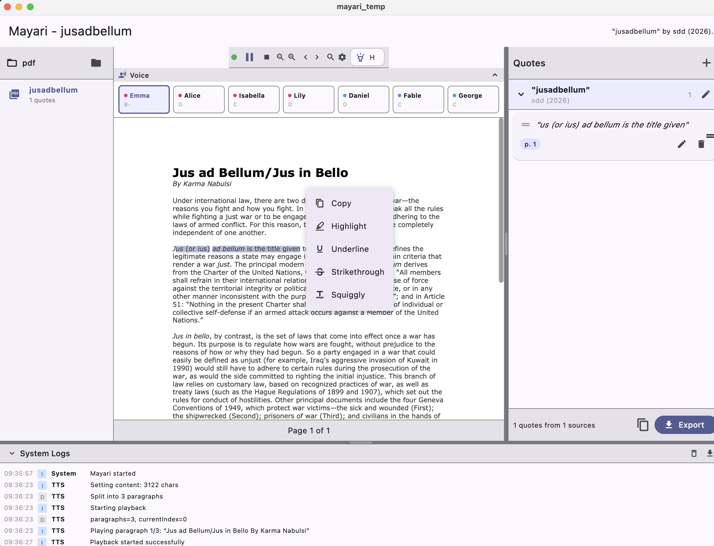Copy all quotes using clipboard icon
The width and height of the screenshot is (714, 546).
click(x=643, y=425)
